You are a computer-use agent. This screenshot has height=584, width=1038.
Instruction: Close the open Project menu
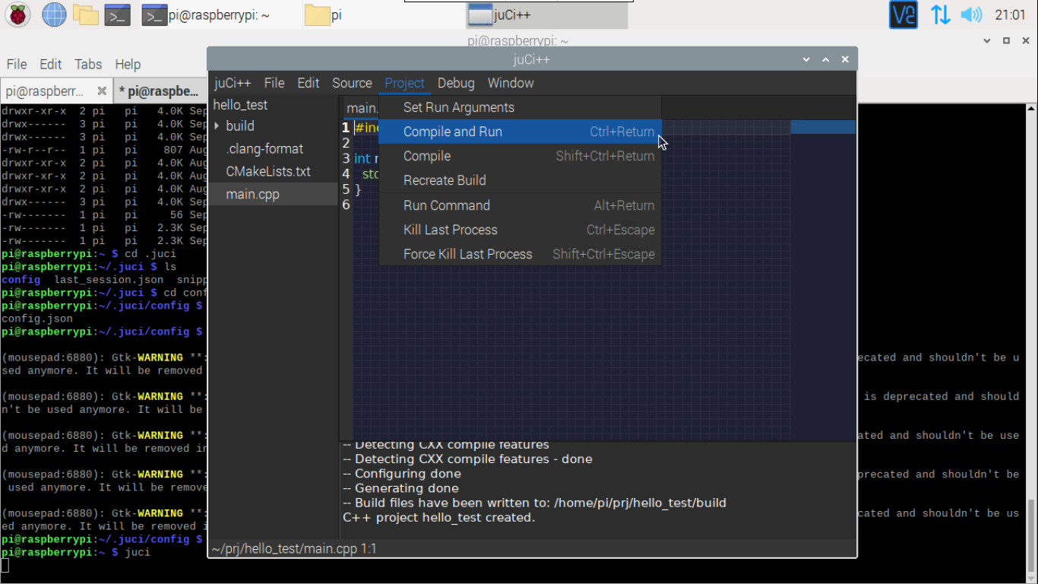(x=404, y=83)
